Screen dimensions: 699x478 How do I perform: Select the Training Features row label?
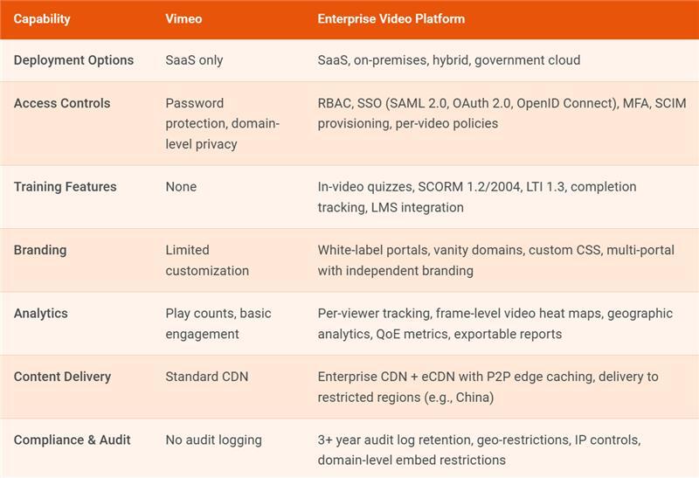tap(65, 187)
